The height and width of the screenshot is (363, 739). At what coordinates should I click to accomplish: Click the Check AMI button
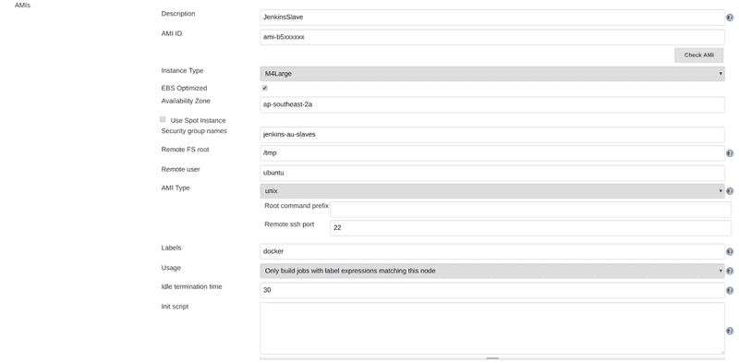(x=698, y=55)
